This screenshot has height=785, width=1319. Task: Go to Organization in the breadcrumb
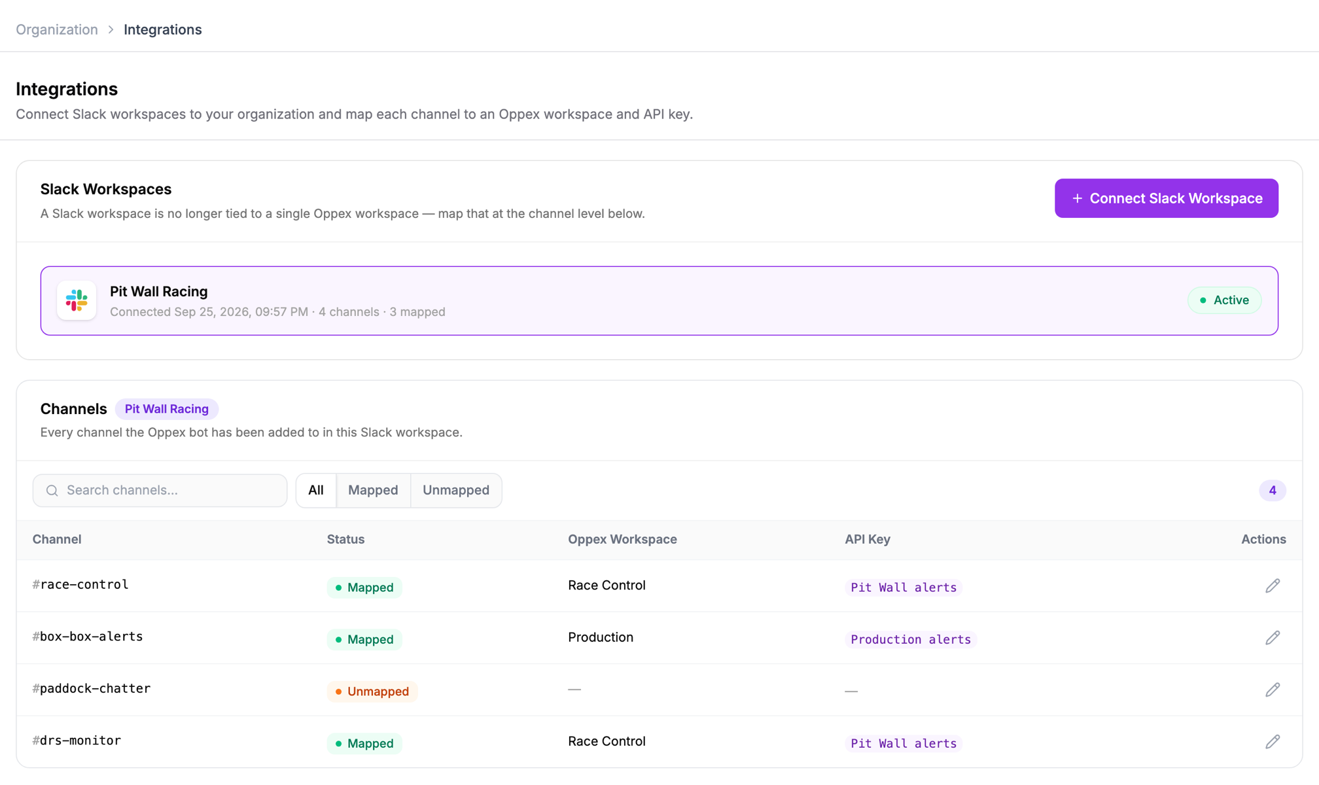[57, 29]
